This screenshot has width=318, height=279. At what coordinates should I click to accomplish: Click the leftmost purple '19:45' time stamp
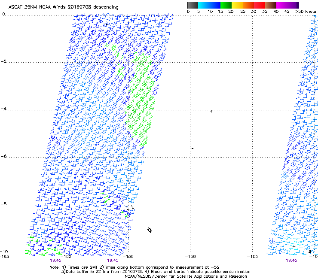tap(55, 261)
